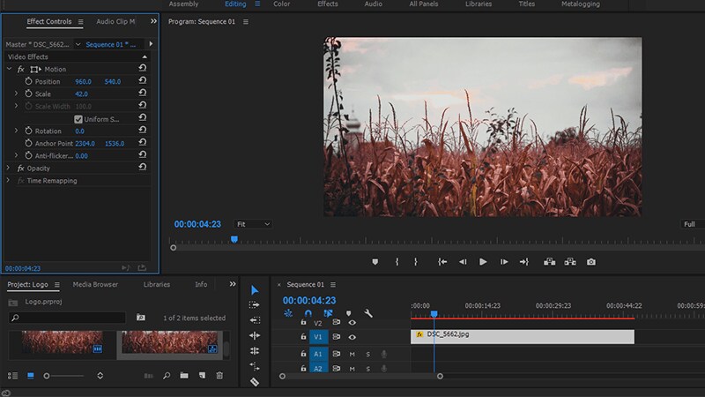Switch to the Color workspace tab
705x397 pixels.
pyautogui.click(x=281, y=4)
